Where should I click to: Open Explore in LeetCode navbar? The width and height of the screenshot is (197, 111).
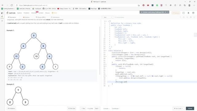tap(19, 13)
